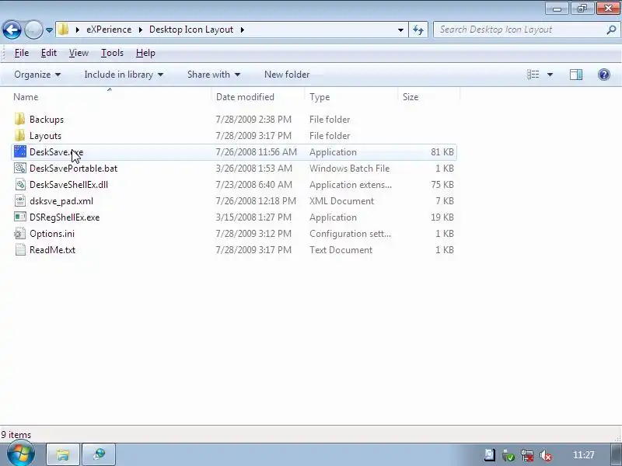Select the DeskSavePortable.bat file icon
Image resolution: width=622 pixels, height=466 pixels.
point(20,168)
